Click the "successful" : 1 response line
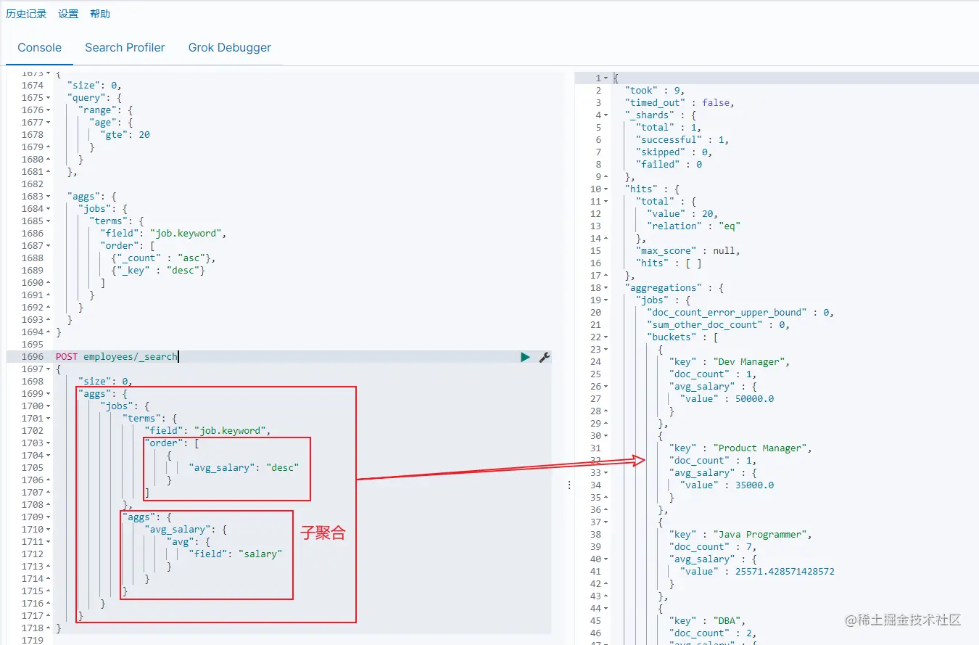This screenshot has height=645, width=979. click(683, 139)
